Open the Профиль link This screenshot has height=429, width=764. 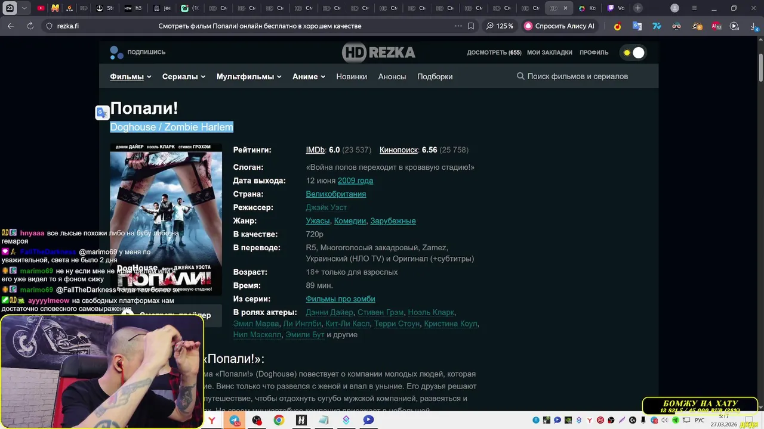click(x=594, y=52)
